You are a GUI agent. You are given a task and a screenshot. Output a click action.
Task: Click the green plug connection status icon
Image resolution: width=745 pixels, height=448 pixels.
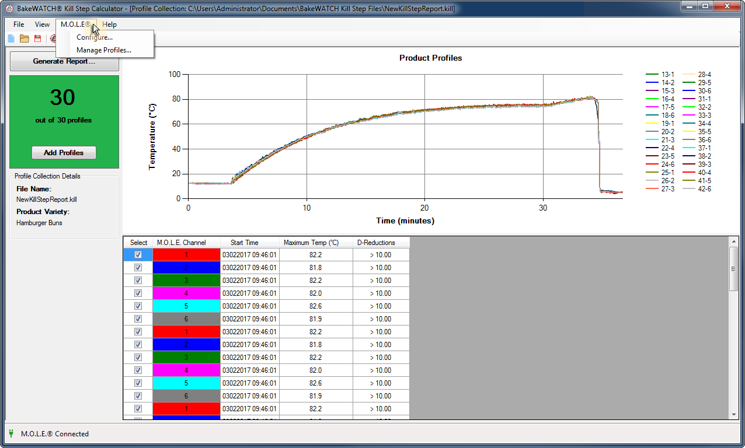point(11,433)
